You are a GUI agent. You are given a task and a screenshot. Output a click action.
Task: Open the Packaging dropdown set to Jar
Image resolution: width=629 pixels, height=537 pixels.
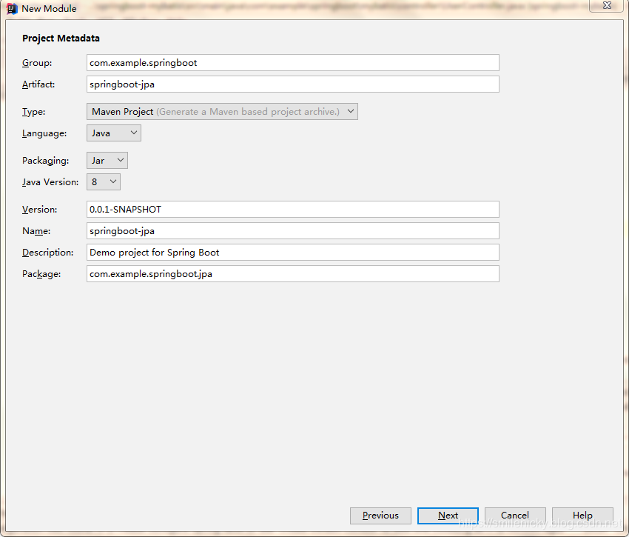click(107, 161)
